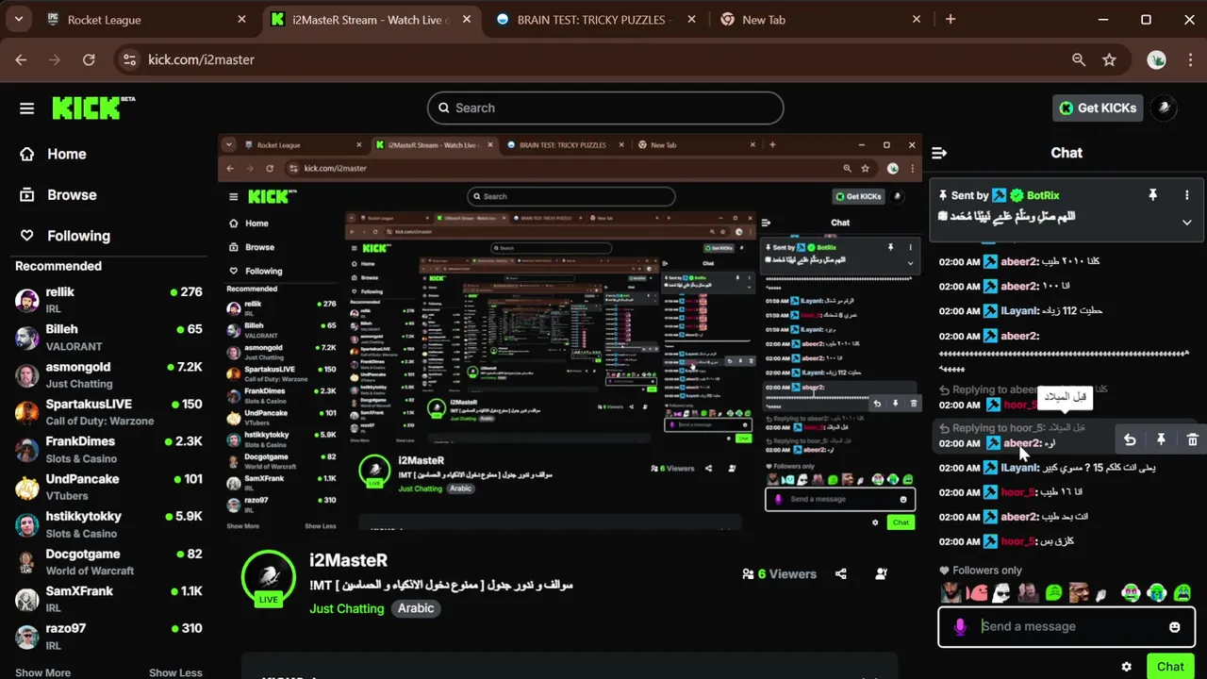
Task: Open the Chrome profile avatar
Action: pyautogui.click(x=1157, y=59)
